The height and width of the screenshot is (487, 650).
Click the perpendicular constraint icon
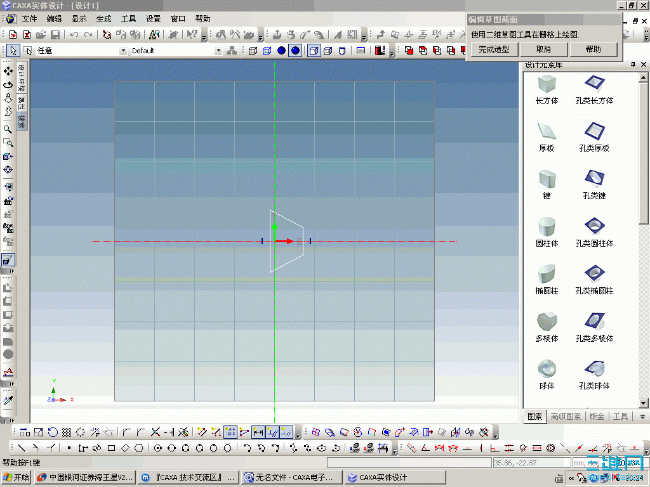(x=494, y=448)
